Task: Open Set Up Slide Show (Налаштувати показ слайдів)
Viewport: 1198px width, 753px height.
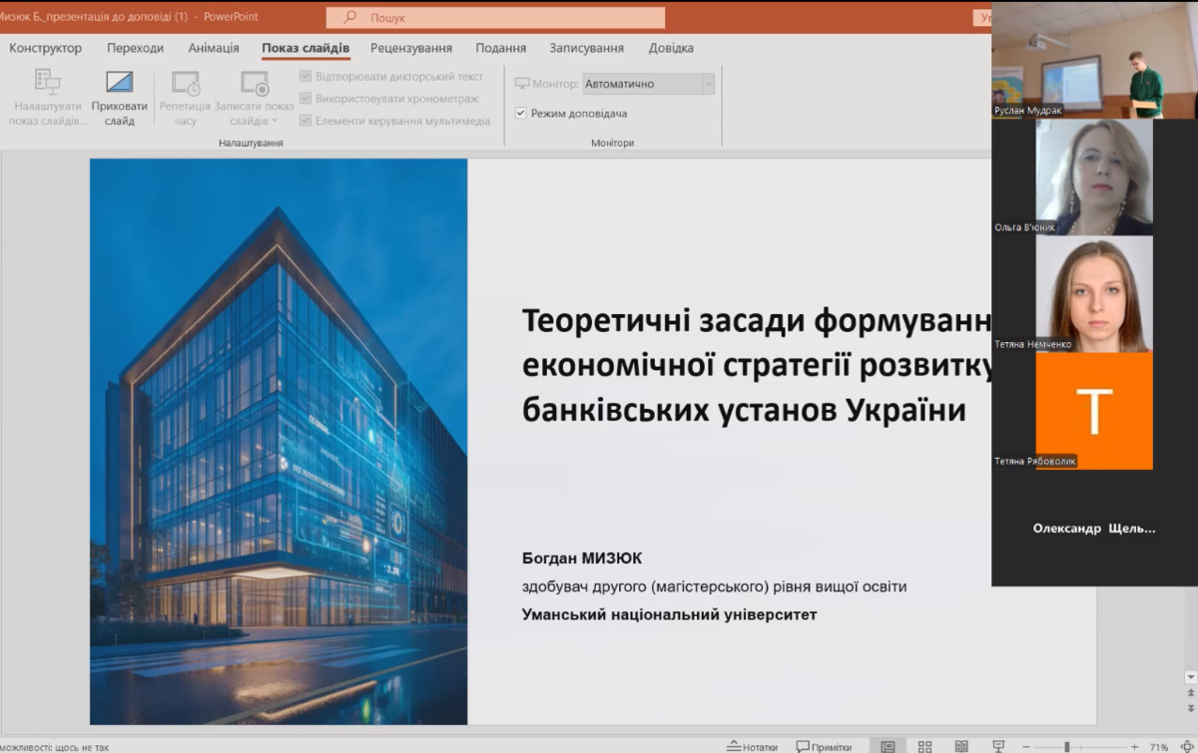Action: point(47,83)
